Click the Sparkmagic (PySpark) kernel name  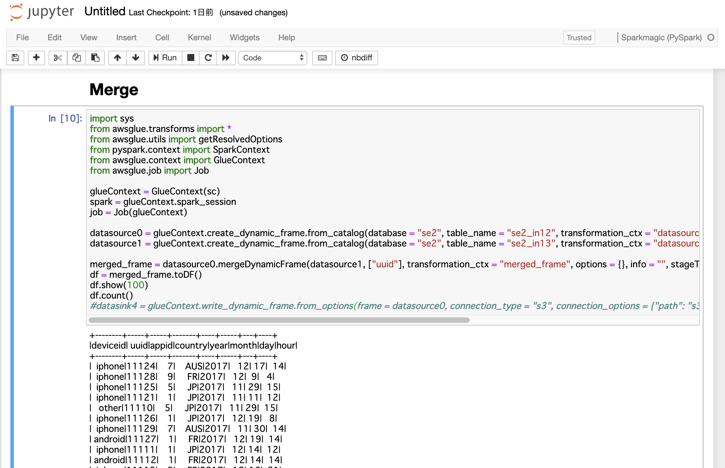(661, 37)
